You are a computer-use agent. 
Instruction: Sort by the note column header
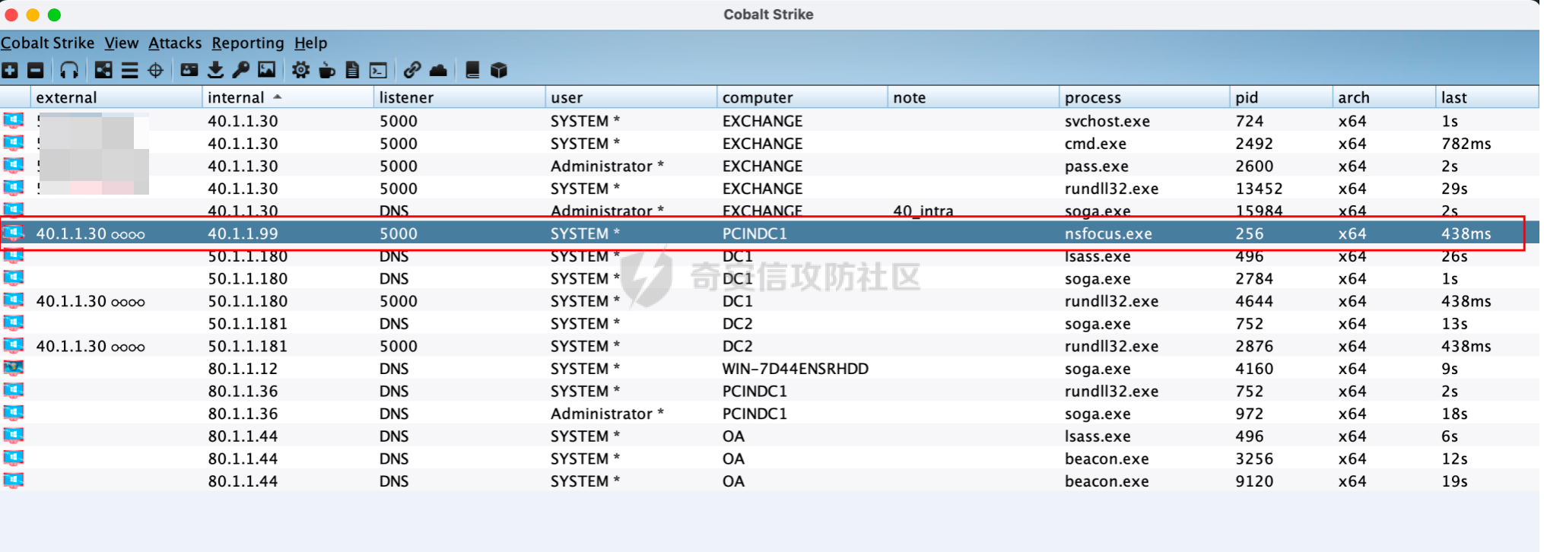tap(973, 97)
